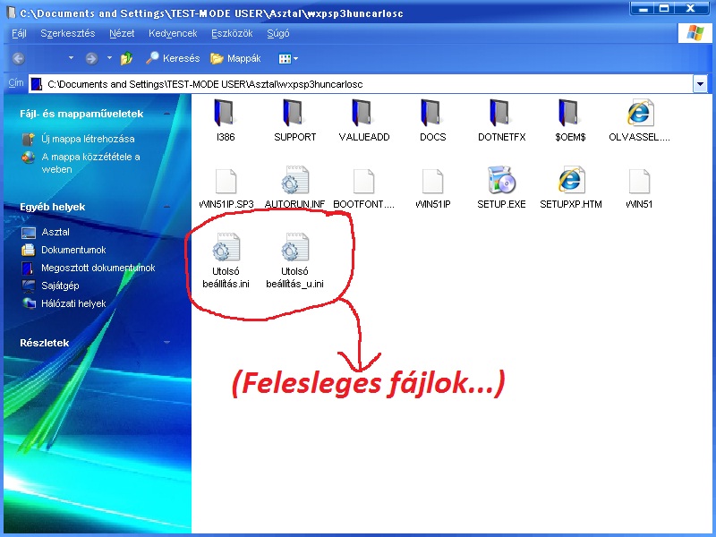
Task: Open the Keresés search pane
Action: (x=173, y=58)
